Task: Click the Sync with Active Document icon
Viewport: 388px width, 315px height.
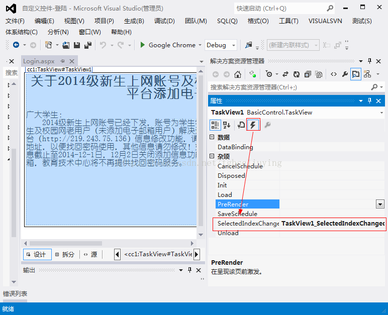Action: pos(285,74)
